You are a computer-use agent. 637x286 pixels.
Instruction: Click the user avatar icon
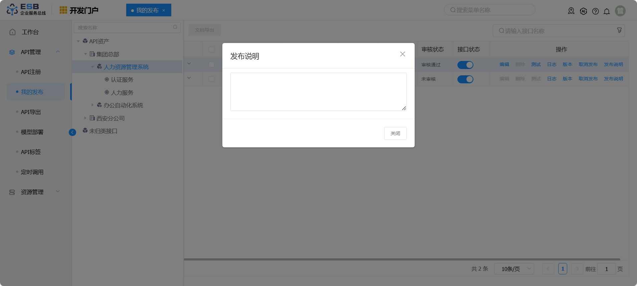coord(620,11)
